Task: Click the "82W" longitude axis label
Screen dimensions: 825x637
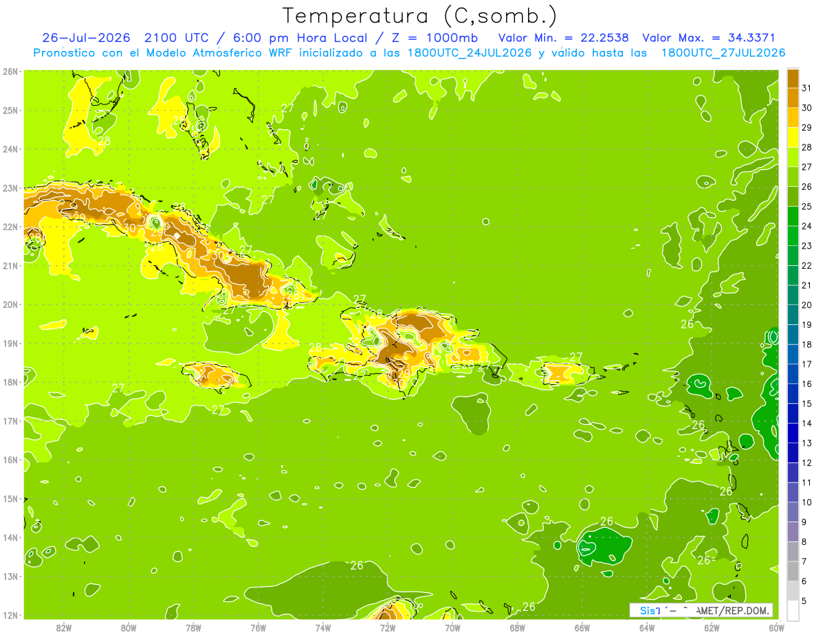Action: [x=64, y=627]
